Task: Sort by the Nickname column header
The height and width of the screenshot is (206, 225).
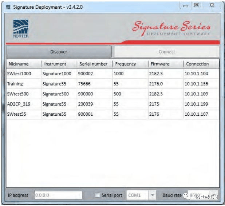Action: coord(19,64)
